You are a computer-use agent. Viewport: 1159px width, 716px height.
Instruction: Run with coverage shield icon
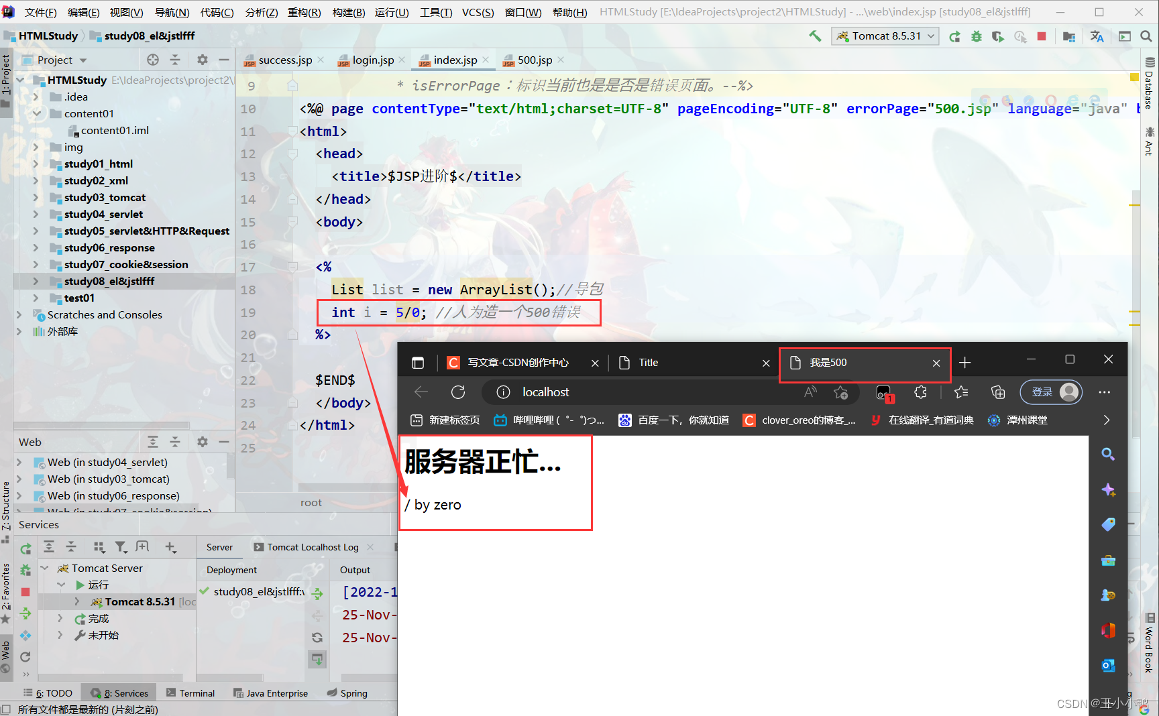click(x=998, y=36)
